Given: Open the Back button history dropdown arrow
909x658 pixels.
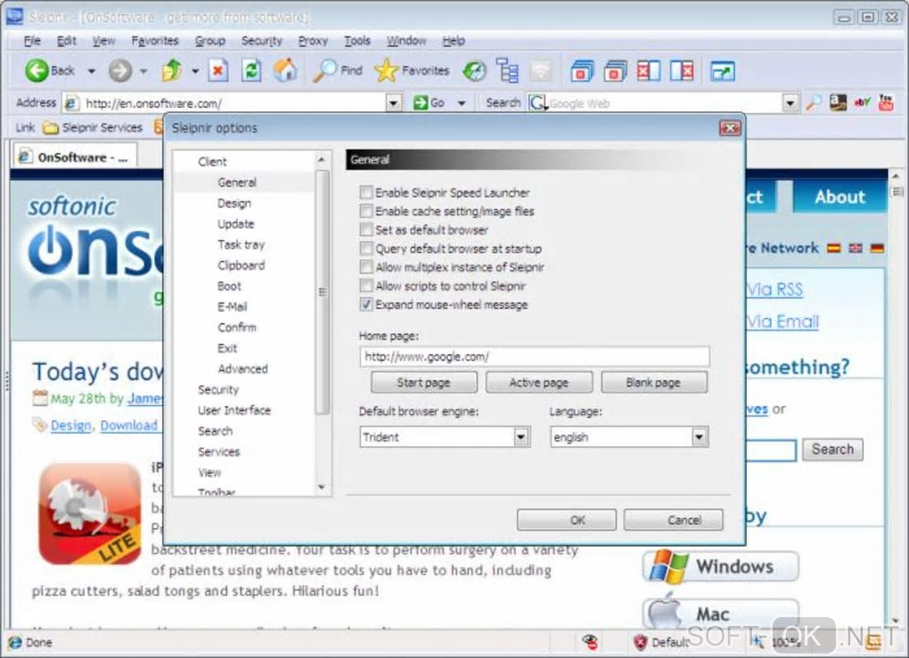Looking at the screenshot, I should point(92,71).
